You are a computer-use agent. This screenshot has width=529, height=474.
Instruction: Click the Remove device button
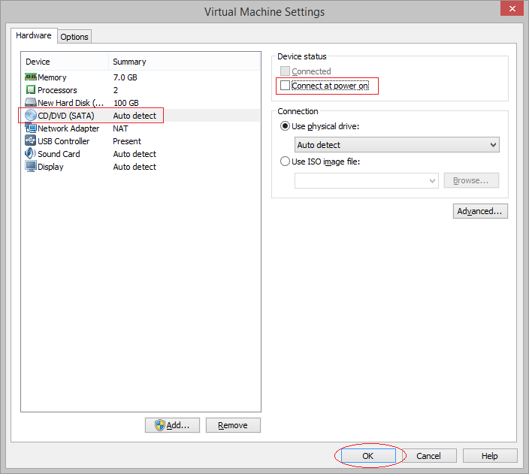coord(233,425)
